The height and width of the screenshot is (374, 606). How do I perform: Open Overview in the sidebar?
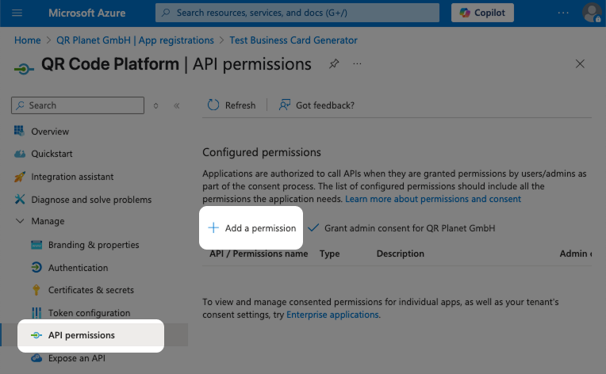50,132
